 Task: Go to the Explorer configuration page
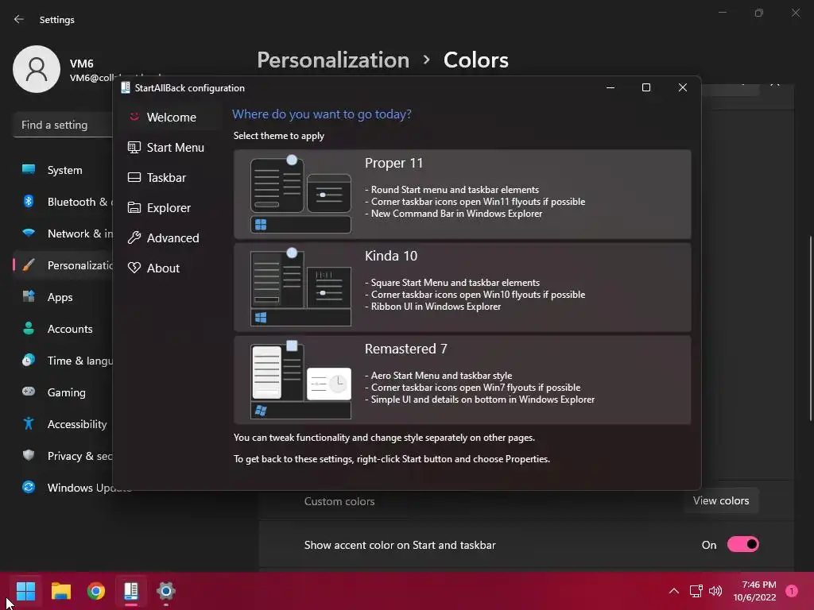(169, 207)
